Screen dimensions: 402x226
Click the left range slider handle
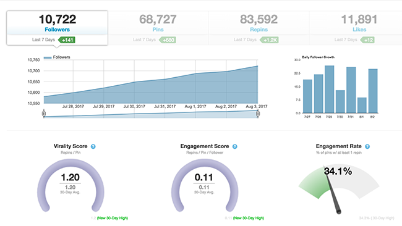(x=44, y=114)
